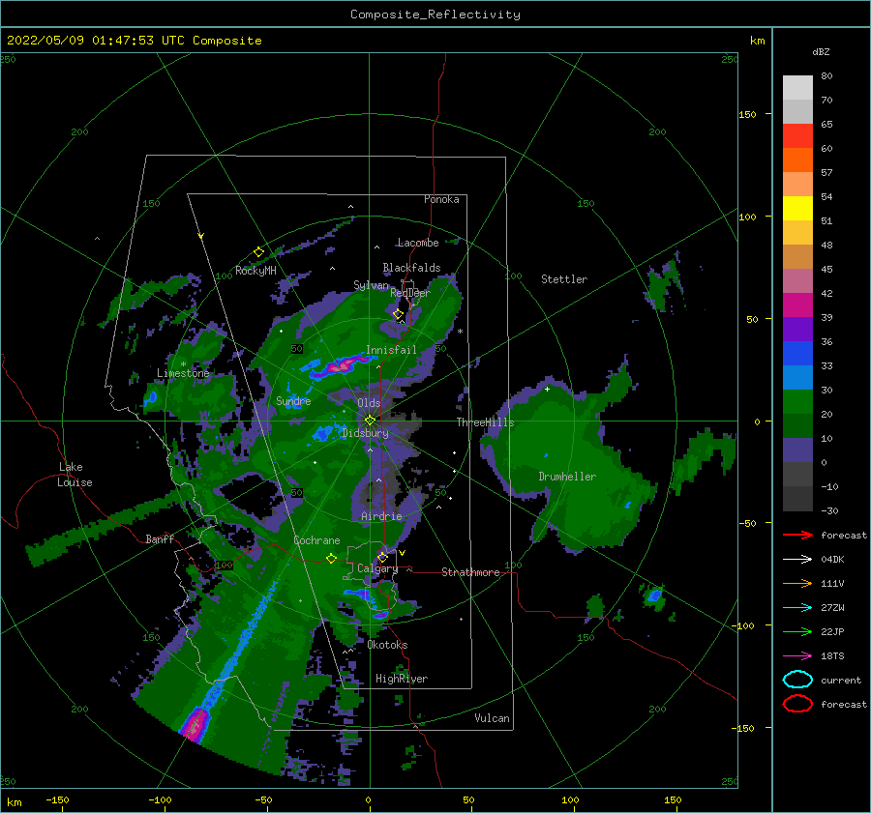Click the Lake Louise label
Screen dimensions: 871x813
coord(75,475)
